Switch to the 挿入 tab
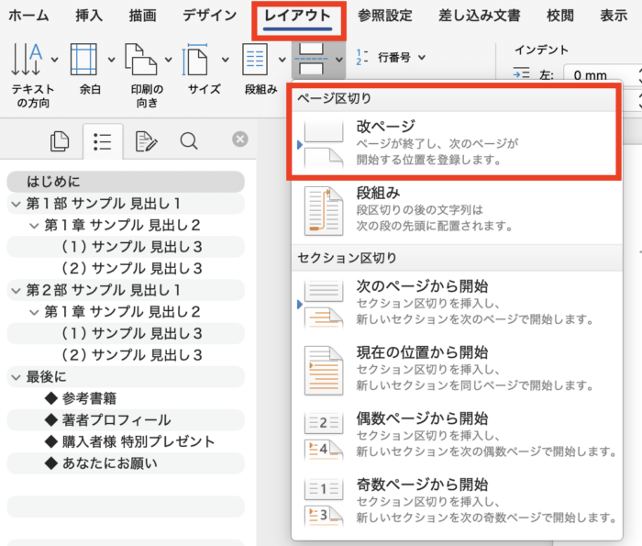The image size is (642, 546). point(89,16)
